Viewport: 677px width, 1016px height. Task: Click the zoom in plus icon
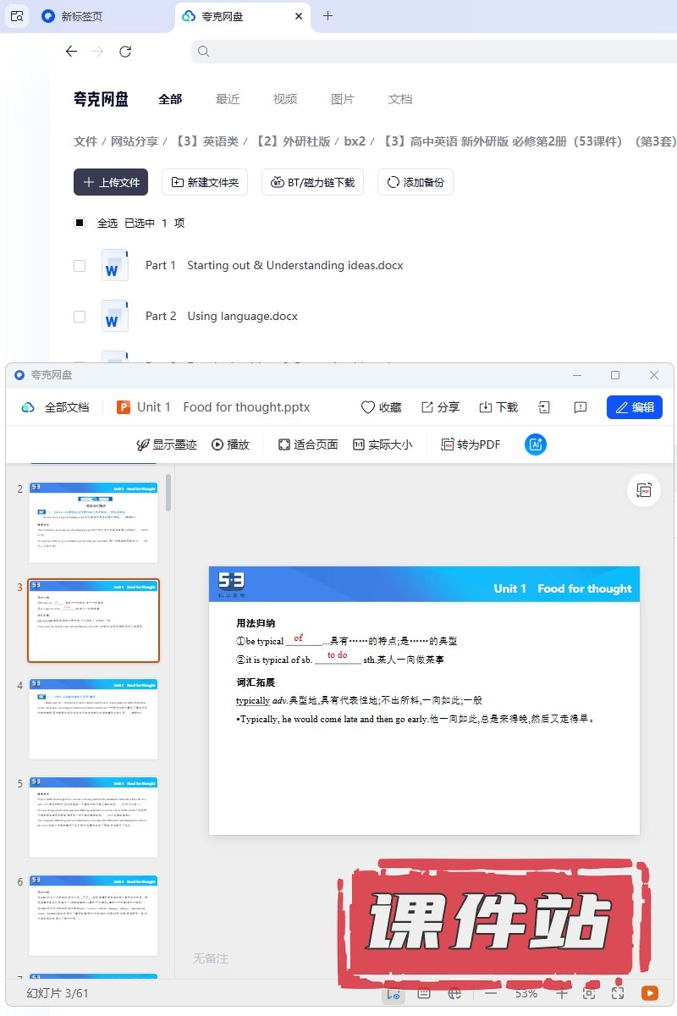tap(561, 993)
